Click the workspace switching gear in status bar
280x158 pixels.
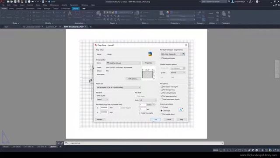pyautogui.click(x=257, y=150)
